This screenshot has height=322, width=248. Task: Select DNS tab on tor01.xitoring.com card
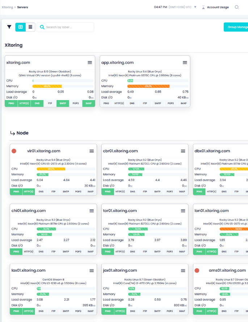133,252
